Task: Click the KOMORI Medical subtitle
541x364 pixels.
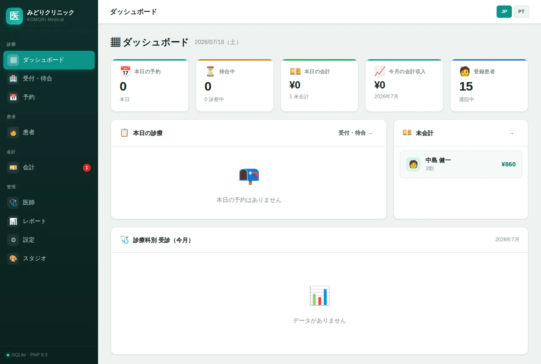Action: pos(46,19)
